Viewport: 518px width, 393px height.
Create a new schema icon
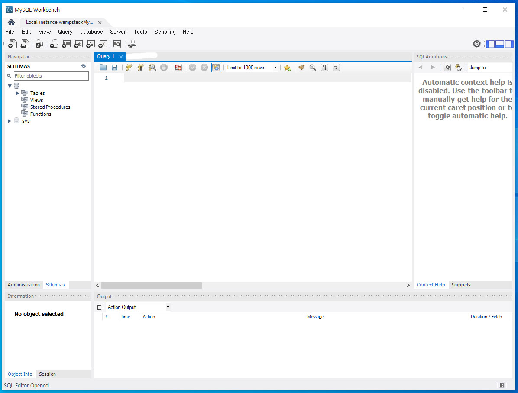tap(54, 44)
